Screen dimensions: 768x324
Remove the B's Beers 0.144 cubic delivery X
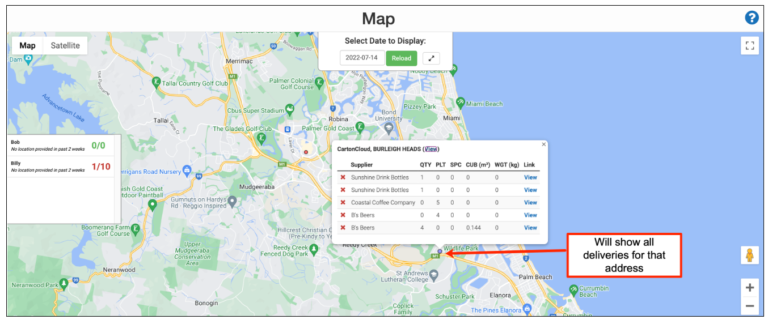[x=343, y=228]
